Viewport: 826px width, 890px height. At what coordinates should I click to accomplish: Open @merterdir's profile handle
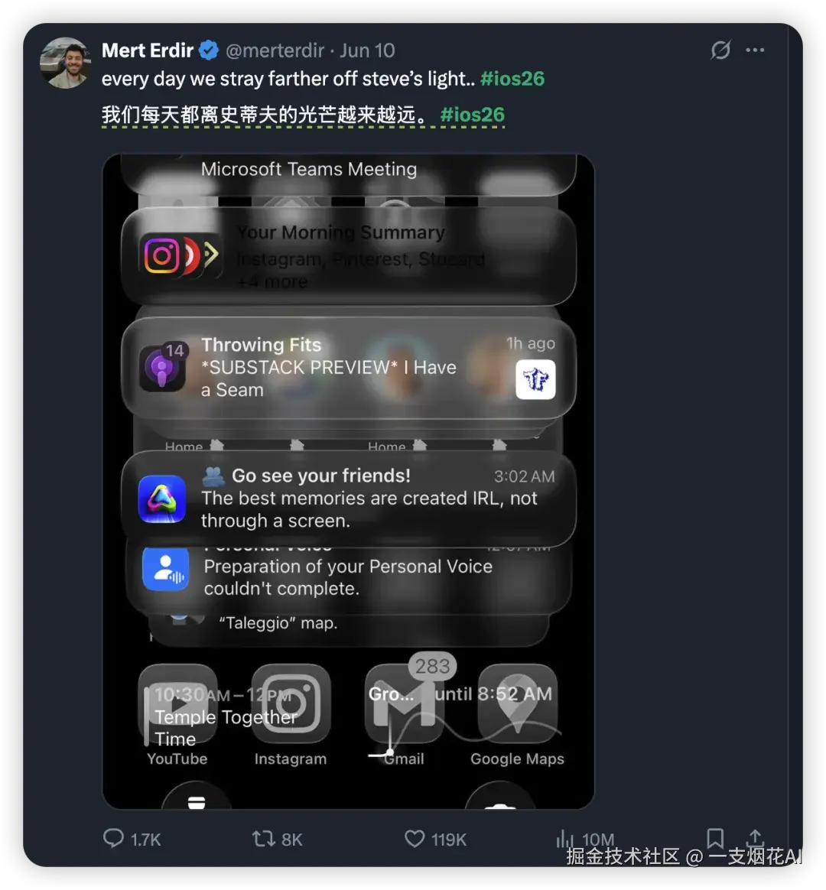277,50
